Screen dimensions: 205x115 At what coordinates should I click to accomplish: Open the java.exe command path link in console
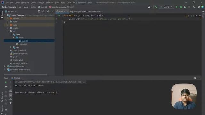[x=51, y=82]
